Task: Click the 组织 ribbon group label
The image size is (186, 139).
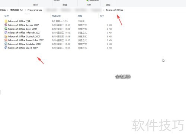Action: [35, 5]
